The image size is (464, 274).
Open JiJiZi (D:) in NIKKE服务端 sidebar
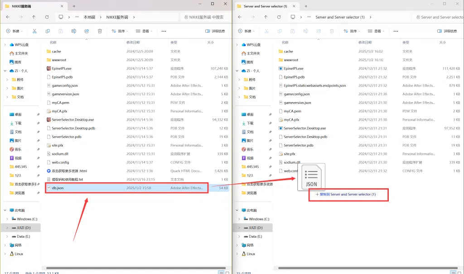point(21,228)
